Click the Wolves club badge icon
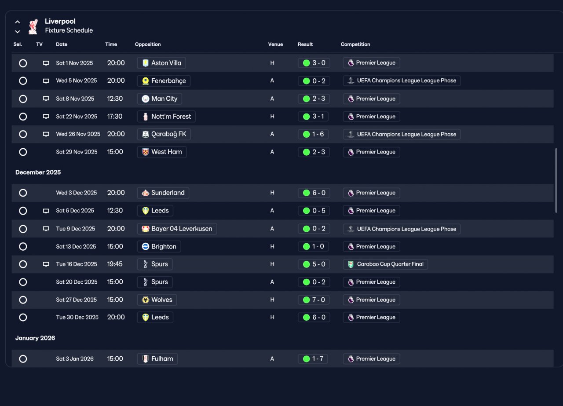 [x=146, y=300]
